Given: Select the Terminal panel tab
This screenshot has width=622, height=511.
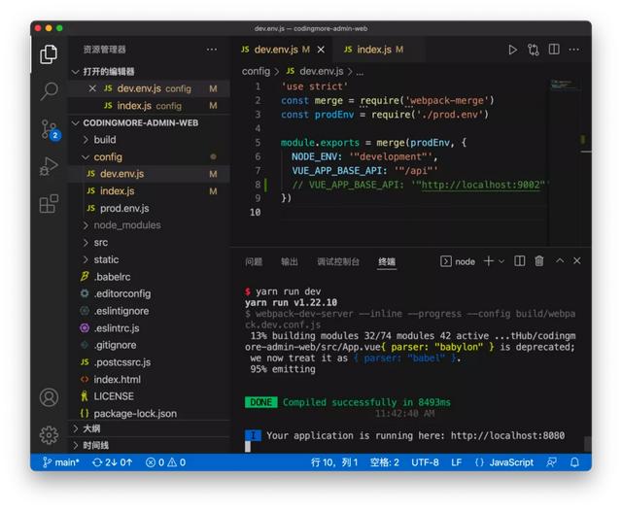Looking at the screenshot, I should pos(387,261).
